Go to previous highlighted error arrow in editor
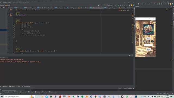 [x=130, y=10]
